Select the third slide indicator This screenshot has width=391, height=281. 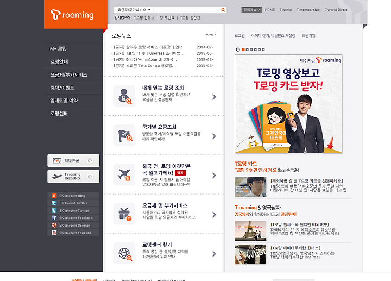point(251,49)
